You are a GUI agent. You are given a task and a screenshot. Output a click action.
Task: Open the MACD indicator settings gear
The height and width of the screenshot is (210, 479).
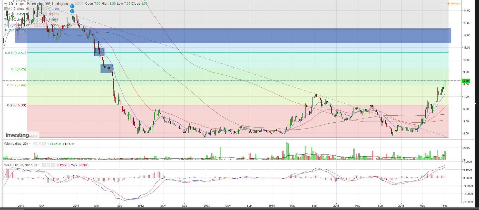[48, 165]
